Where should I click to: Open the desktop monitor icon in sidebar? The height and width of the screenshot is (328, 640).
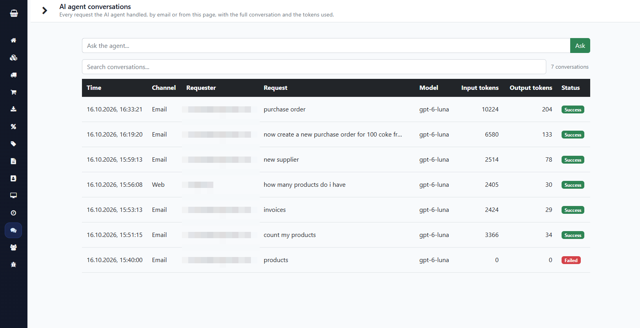coord(13,195)
